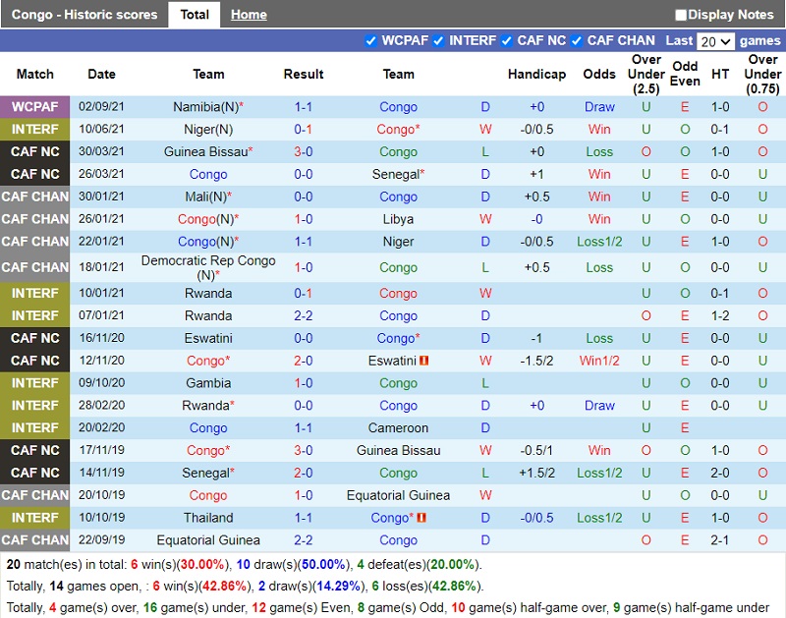Viewport: 786px width, 618px height.
Task: Open the Senegal team link on 26/03/21
Action: tap(395, 174)
